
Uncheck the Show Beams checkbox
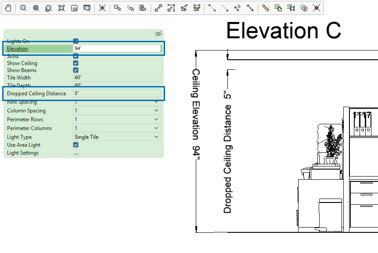click(x=76, y=70)
